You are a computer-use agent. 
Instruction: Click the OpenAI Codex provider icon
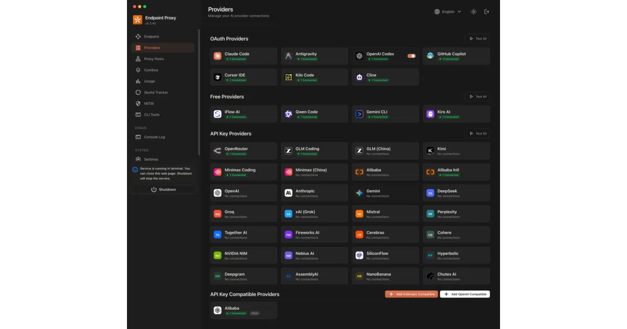click(359, 56)
